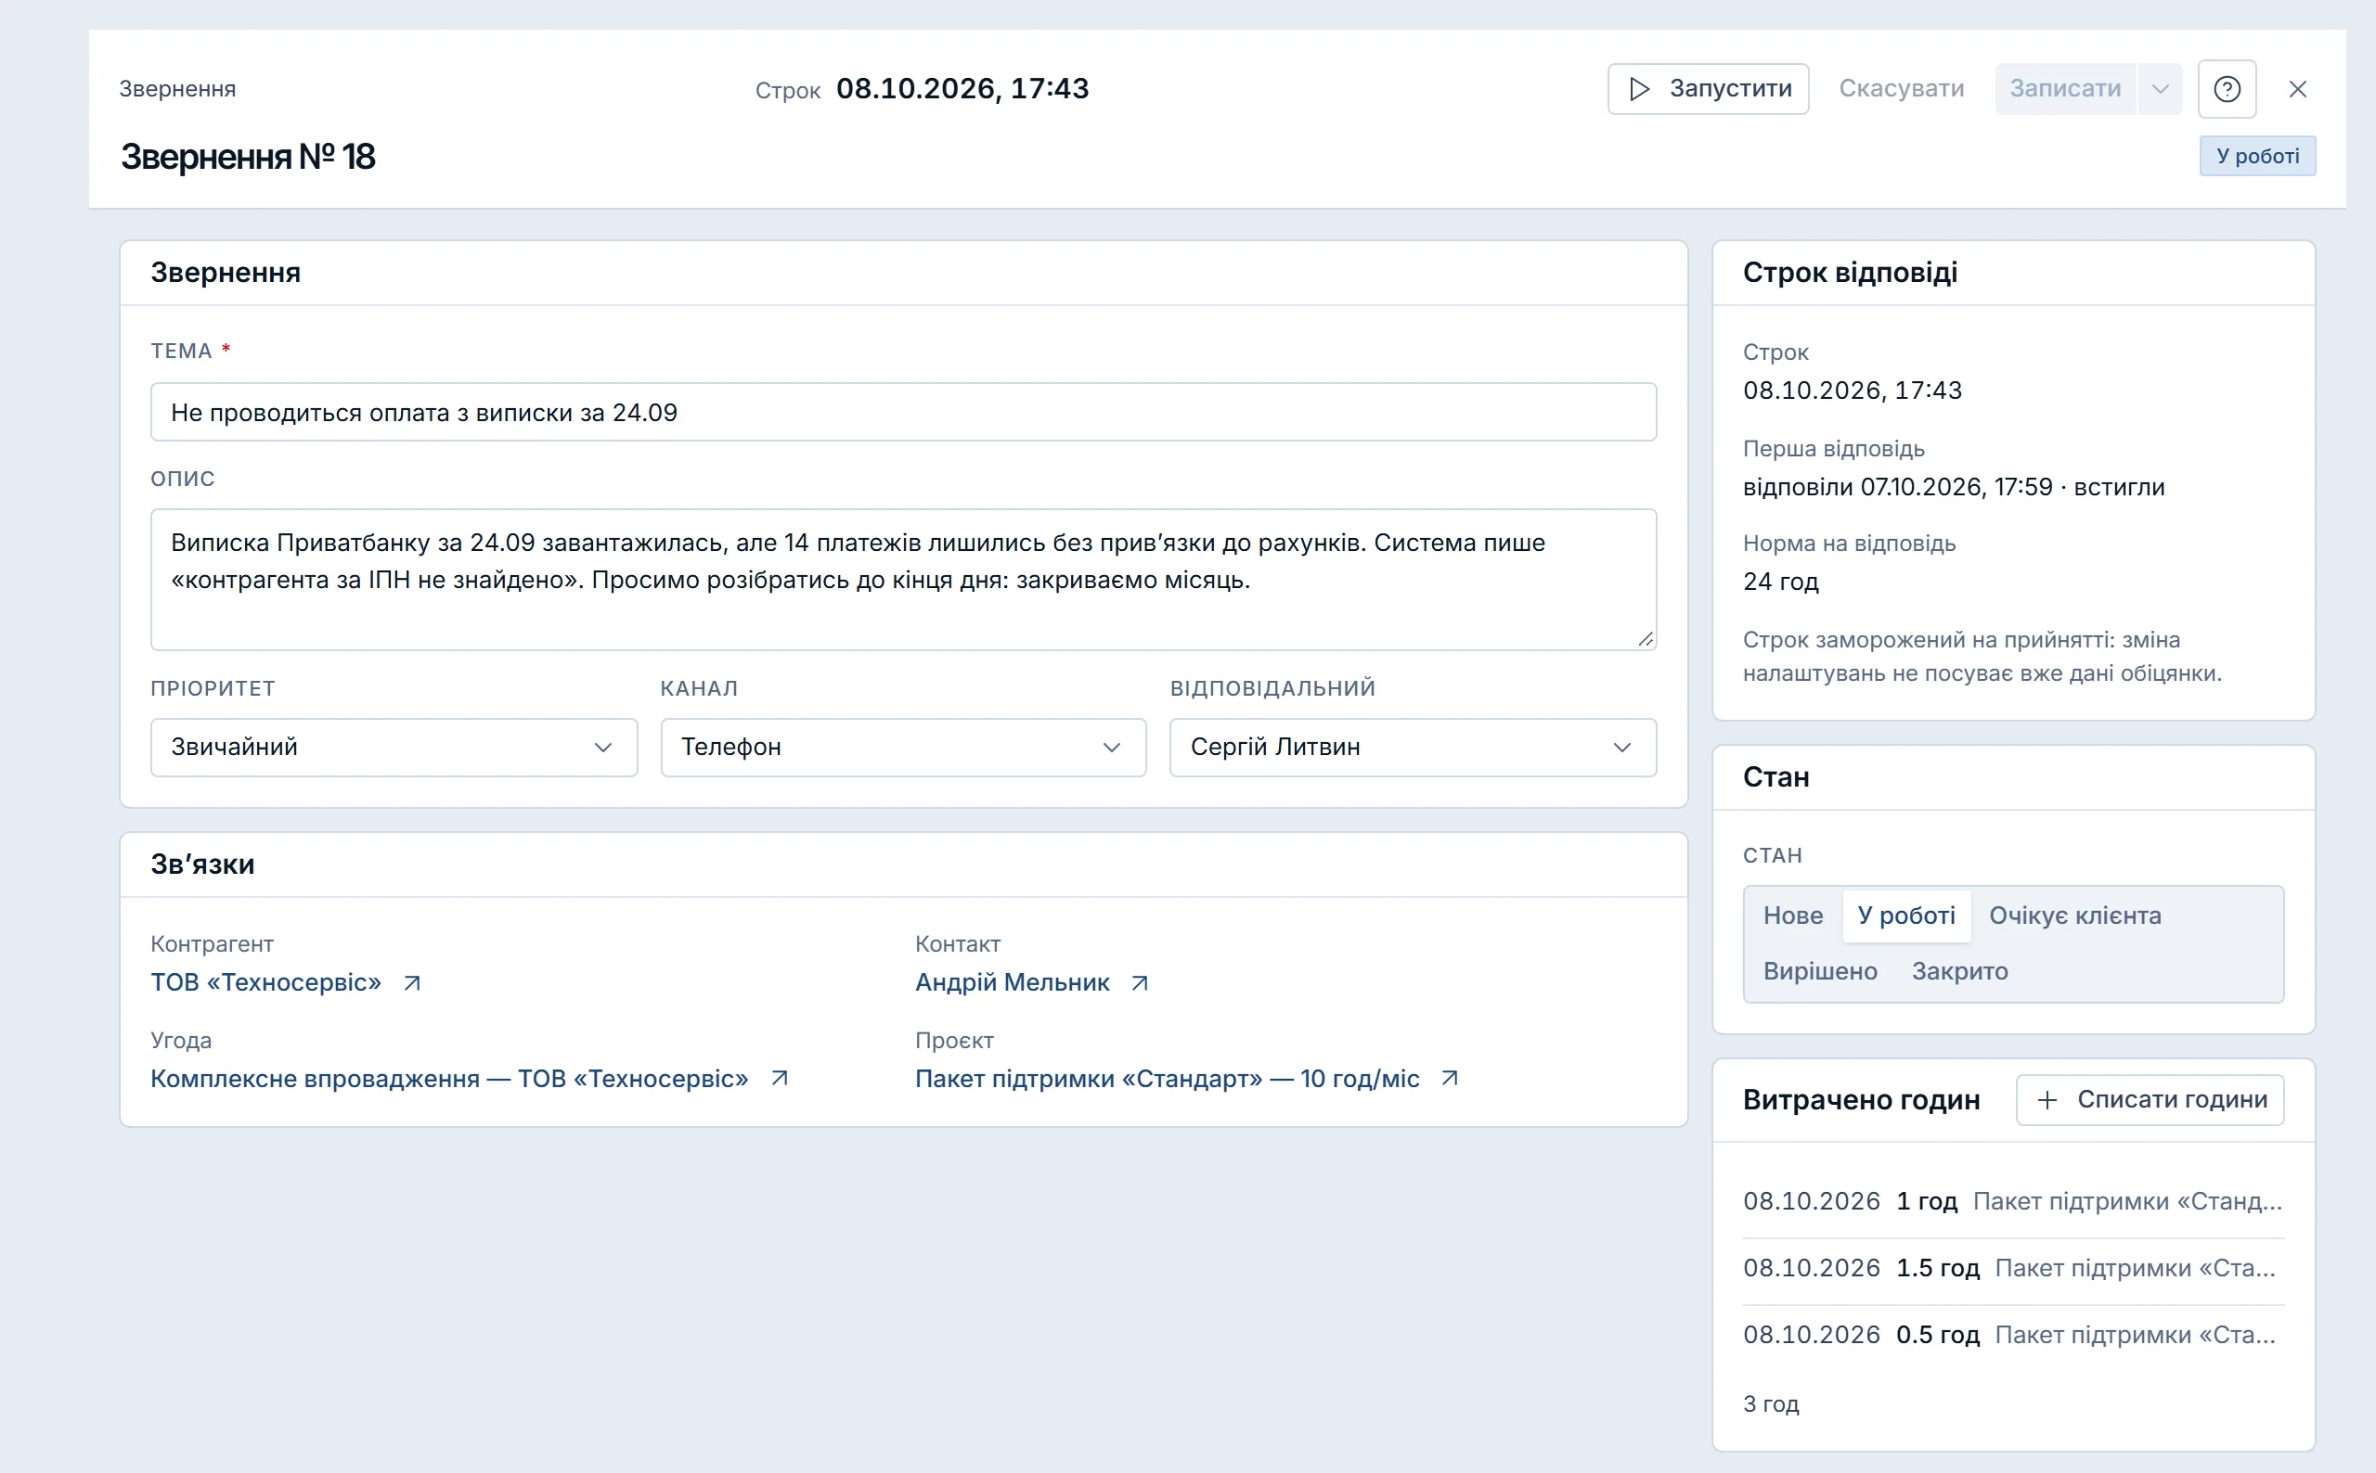The height and width of the screenshot is (1473, 2376).
Task: Close the ticket form with X icon
Action: (x=2297, y=89)
